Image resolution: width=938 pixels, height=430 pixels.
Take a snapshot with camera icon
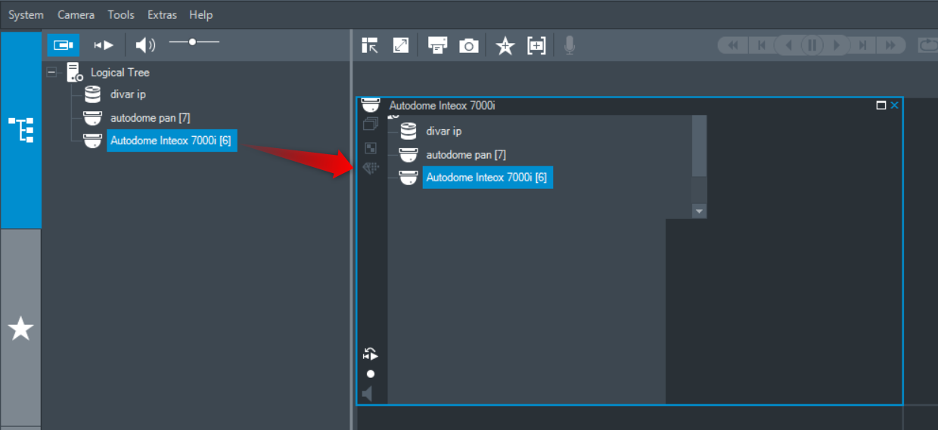(469, 46)
